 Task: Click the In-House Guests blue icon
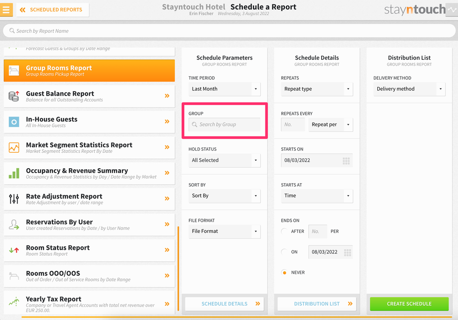[x=14, y=122]
